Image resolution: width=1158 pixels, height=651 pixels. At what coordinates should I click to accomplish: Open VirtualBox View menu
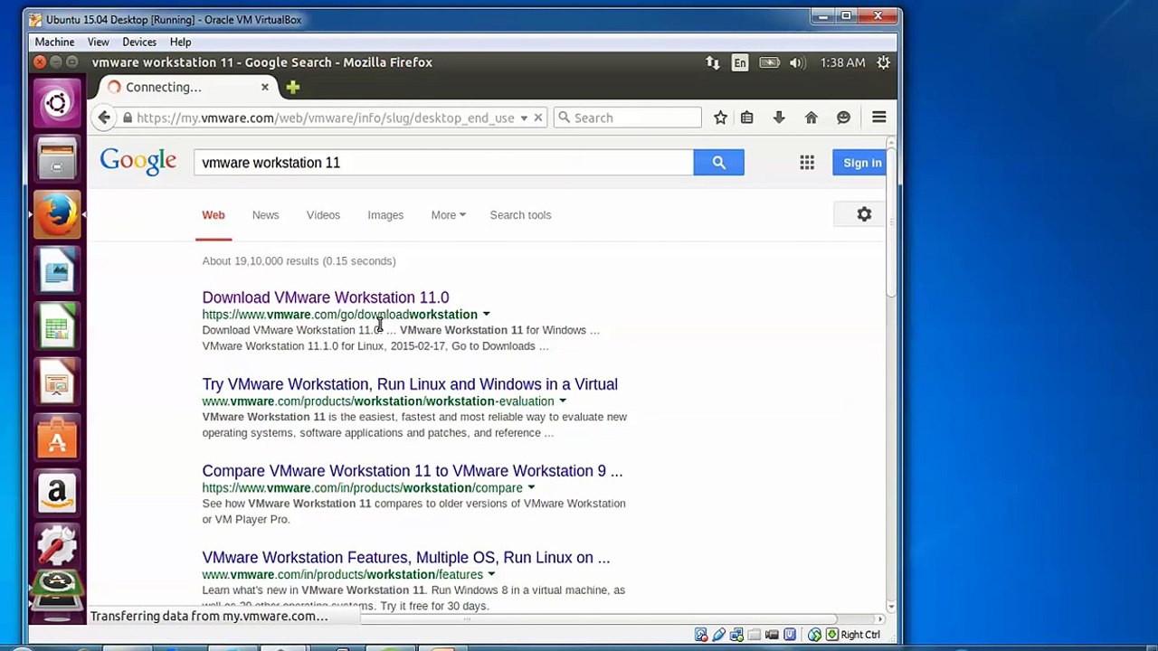point(98,42)
